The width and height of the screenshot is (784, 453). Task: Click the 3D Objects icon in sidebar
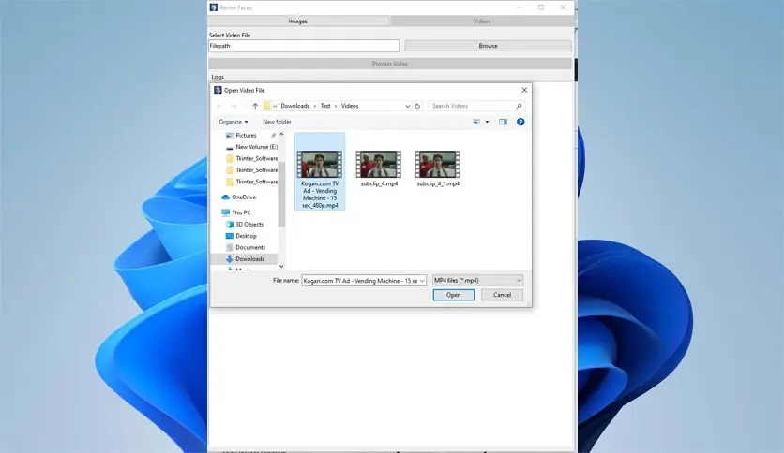point(230,225)
